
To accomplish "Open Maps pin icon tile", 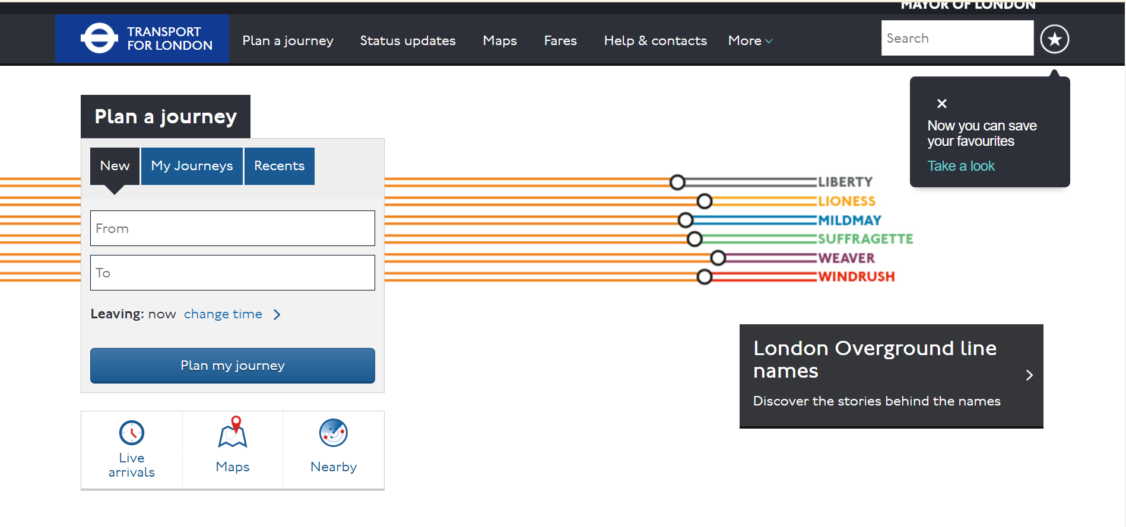I will tap(233, 432).
